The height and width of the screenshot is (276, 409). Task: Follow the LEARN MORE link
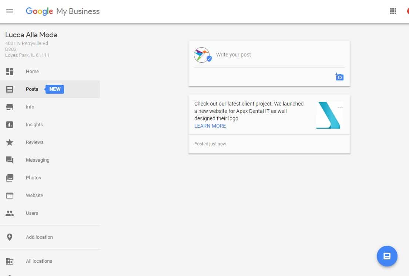pyautogui.click(x=210, y=126)
